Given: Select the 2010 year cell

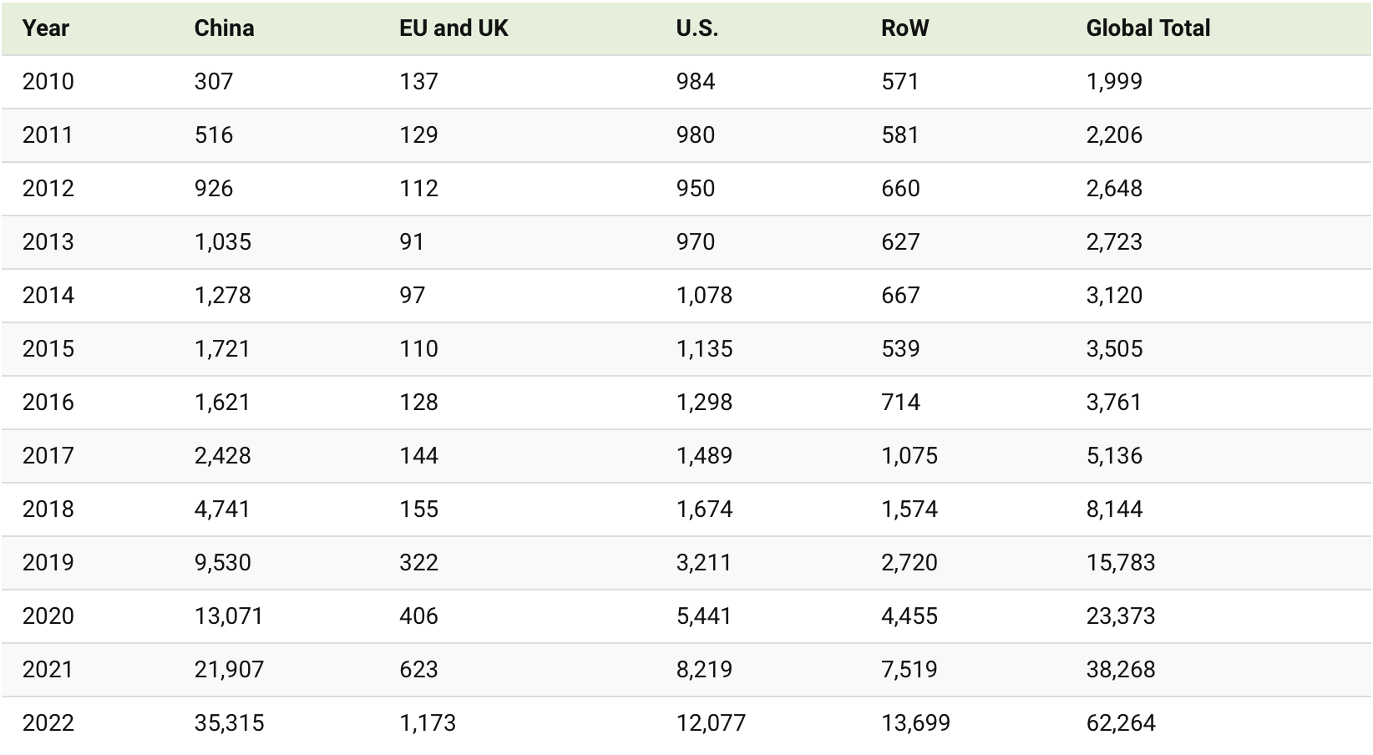Looking at the screenshot, I should point(48,82).
